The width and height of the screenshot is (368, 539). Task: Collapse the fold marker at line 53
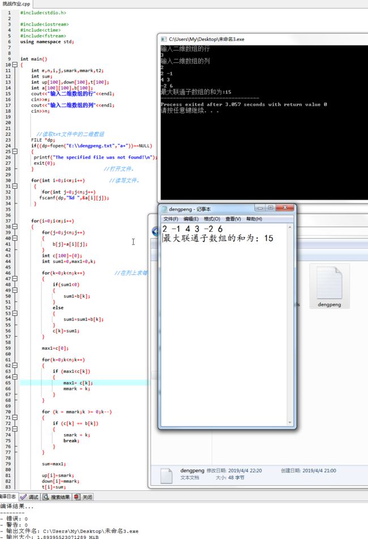coord(15,313)
